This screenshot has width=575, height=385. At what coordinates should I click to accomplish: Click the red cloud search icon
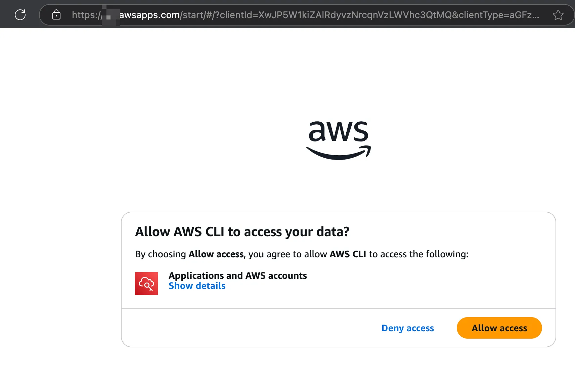[146, 284]
